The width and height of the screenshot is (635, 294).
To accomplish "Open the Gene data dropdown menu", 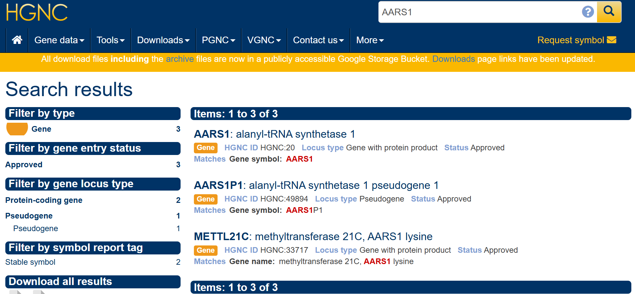I will tap(59, 40).
